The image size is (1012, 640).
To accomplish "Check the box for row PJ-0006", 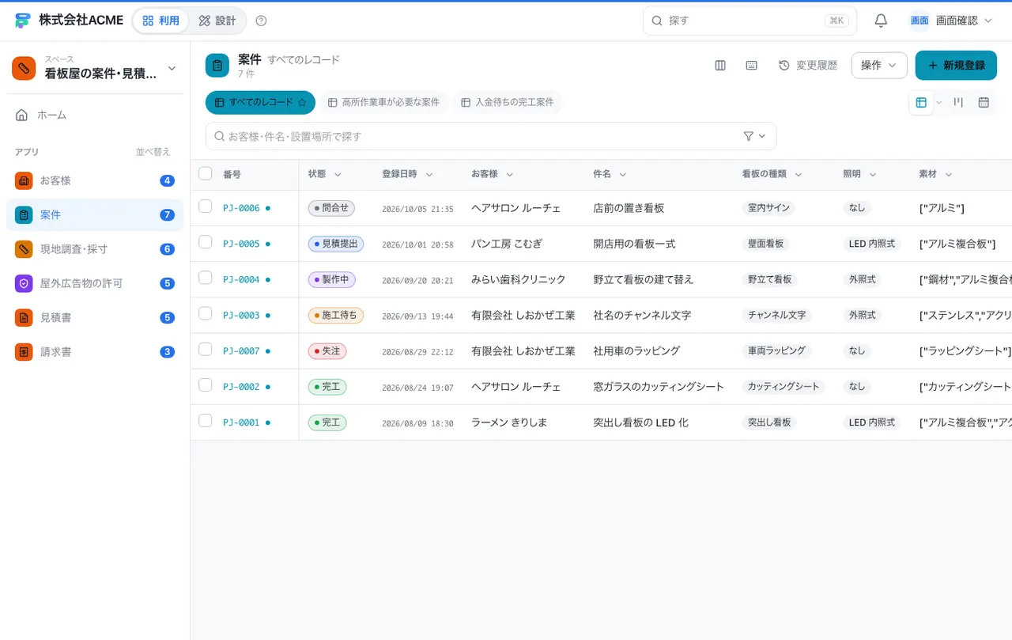I will tap(206, 206).
